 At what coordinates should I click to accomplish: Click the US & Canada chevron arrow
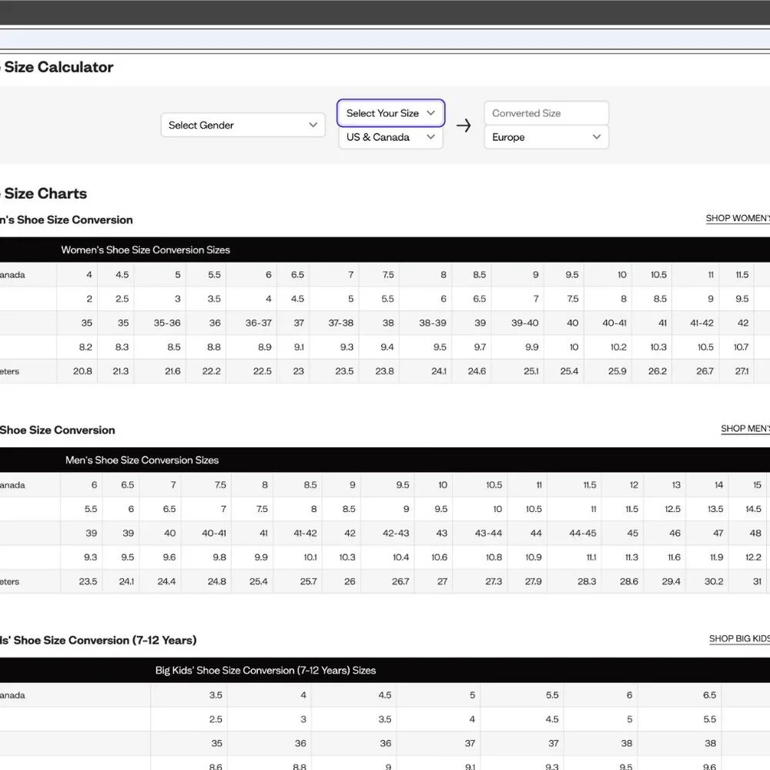[430, 137]
